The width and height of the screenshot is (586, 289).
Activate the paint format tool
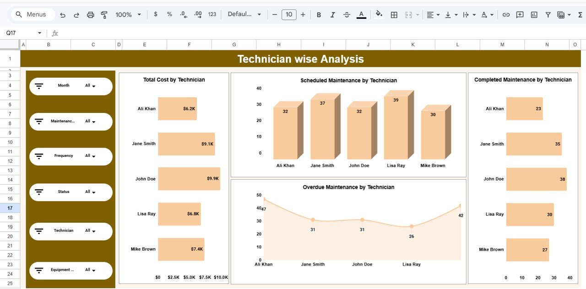tap(104, 15)
